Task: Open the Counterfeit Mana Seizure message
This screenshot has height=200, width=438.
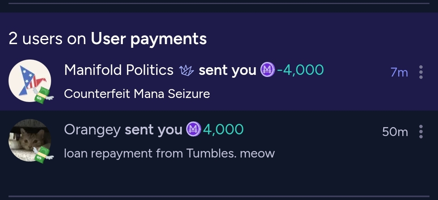Action: coord(137,94)
